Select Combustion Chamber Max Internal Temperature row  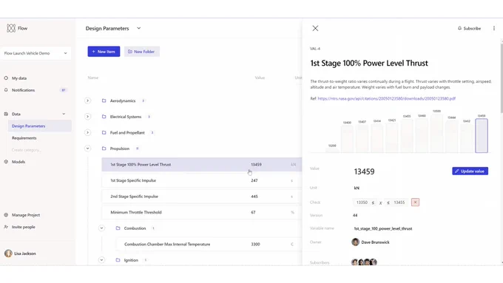(x=209, y=245)
